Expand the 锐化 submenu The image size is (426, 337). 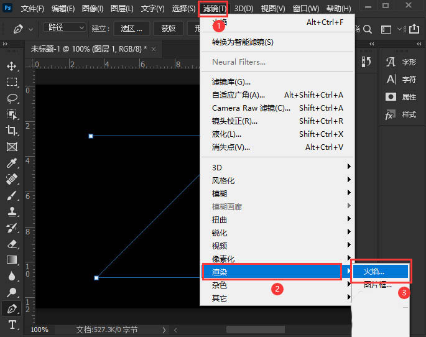pyautogui.click(x=277, y=233)
